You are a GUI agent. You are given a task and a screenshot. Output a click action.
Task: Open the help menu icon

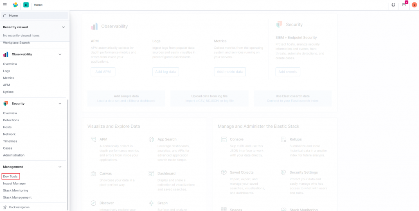pos(393,5)
